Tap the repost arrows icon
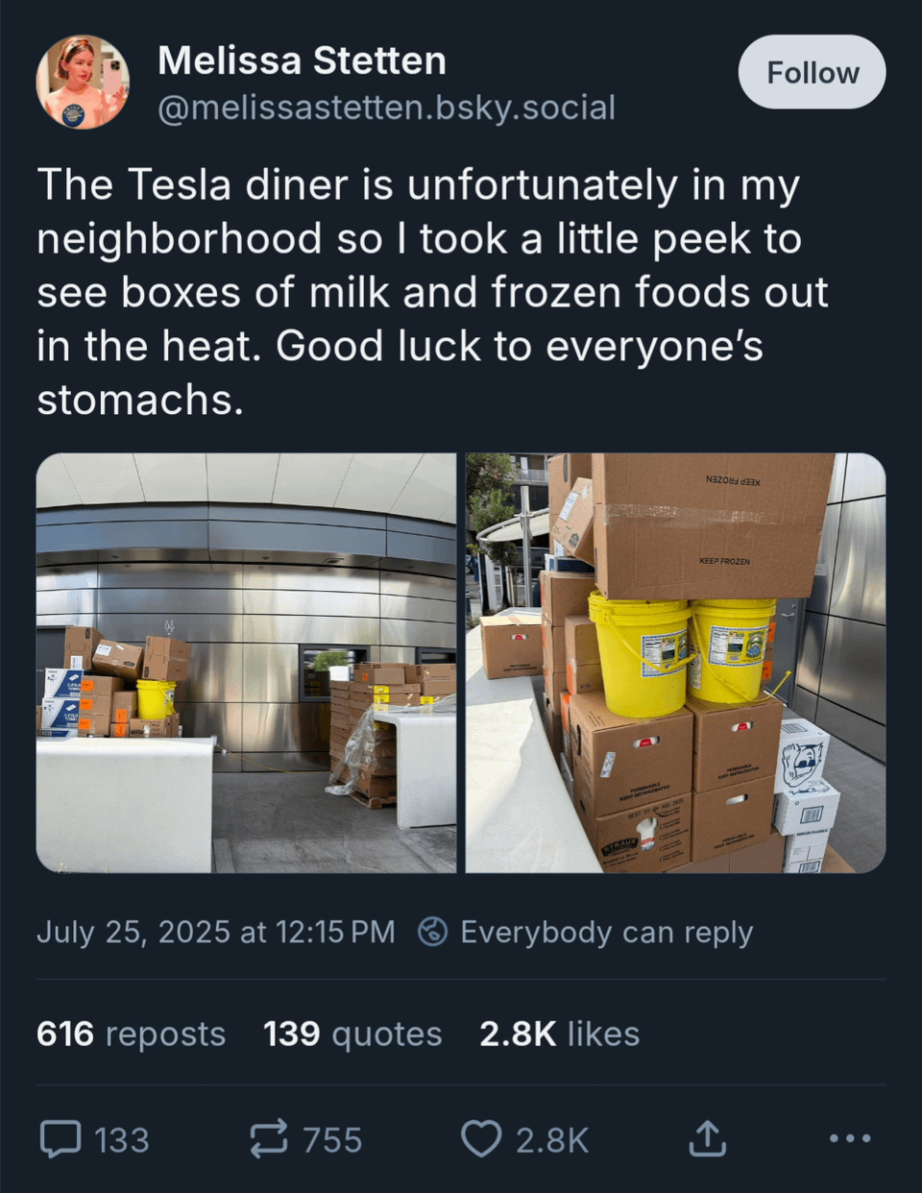 (269, 1139)
